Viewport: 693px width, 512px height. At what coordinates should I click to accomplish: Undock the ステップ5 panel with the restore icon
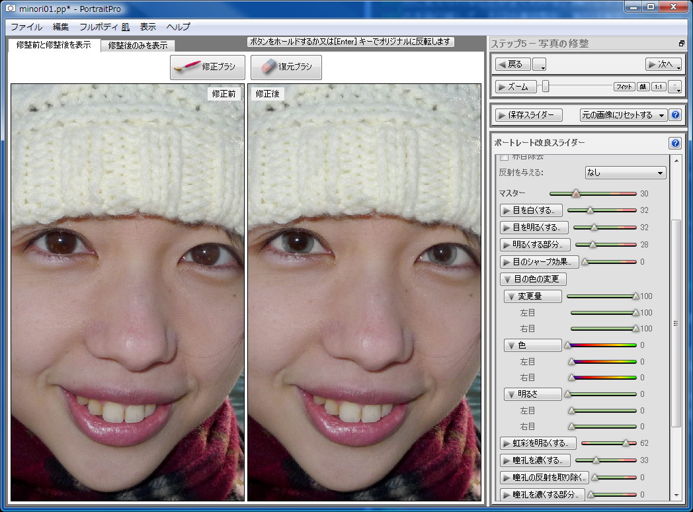[682, 44]
